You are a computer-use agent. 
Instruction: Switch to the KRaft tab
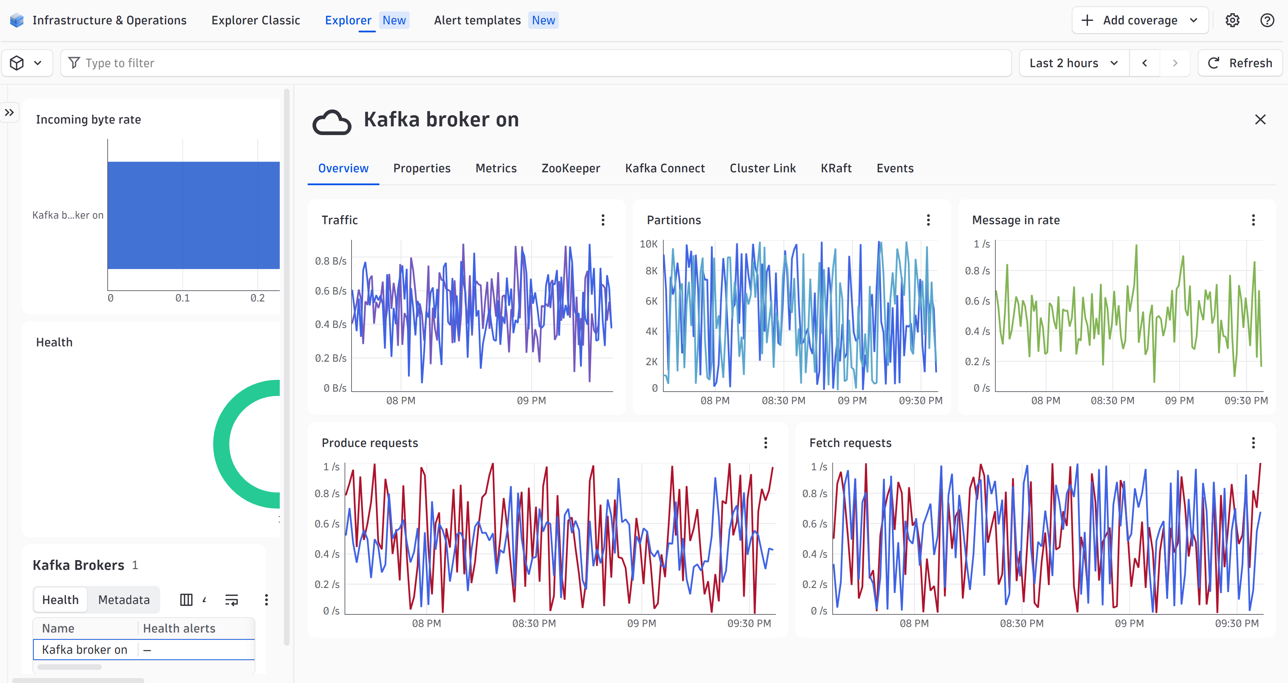point(835,168)
